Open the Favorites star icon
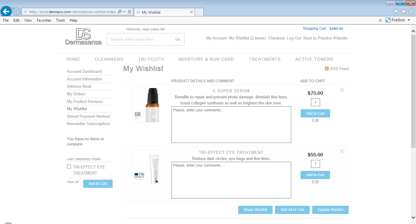This screenshot has width=416, height=224. coord(404,12)
